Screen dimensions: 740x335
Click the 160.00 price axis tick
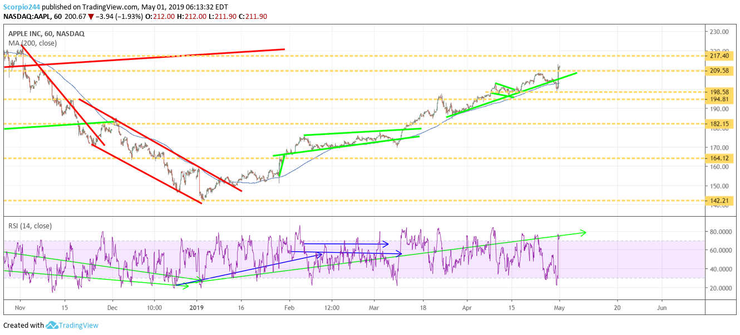click(719, 166)
